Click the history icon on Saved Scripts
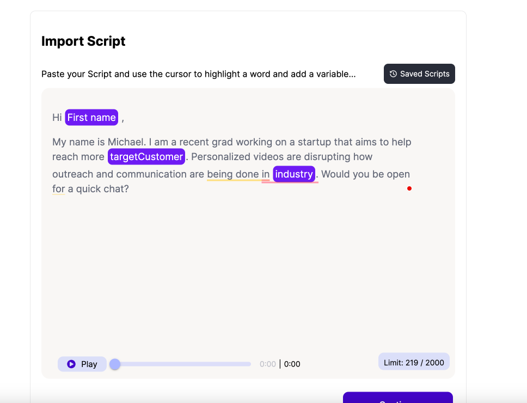This screenshot has width=527, height=403. (x=393, y=74)
